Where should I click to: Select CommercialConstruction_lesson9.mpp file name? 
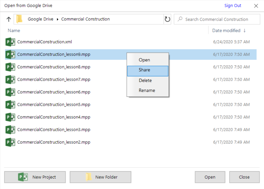54,55
